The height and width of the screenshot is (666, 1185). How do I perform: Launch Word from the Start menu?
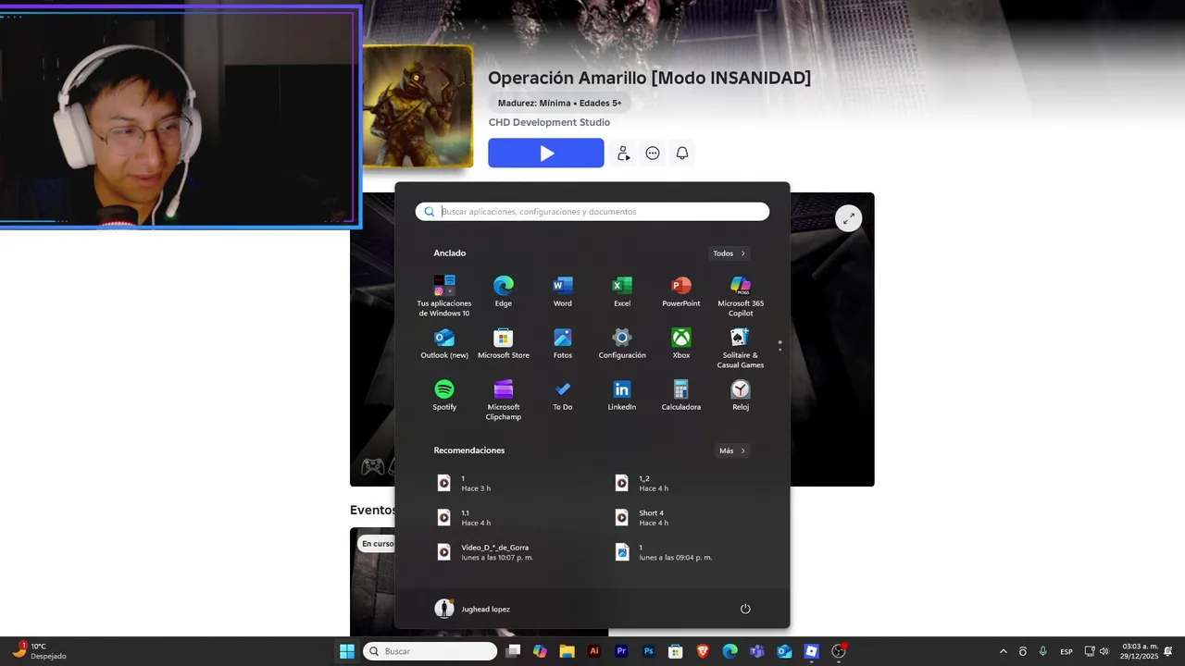(562, 291)
